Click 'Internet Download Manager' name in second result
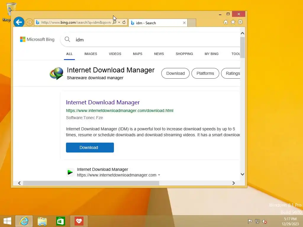Image resolution: width=303 pixels, height=227 pixels. click(102, 169)
